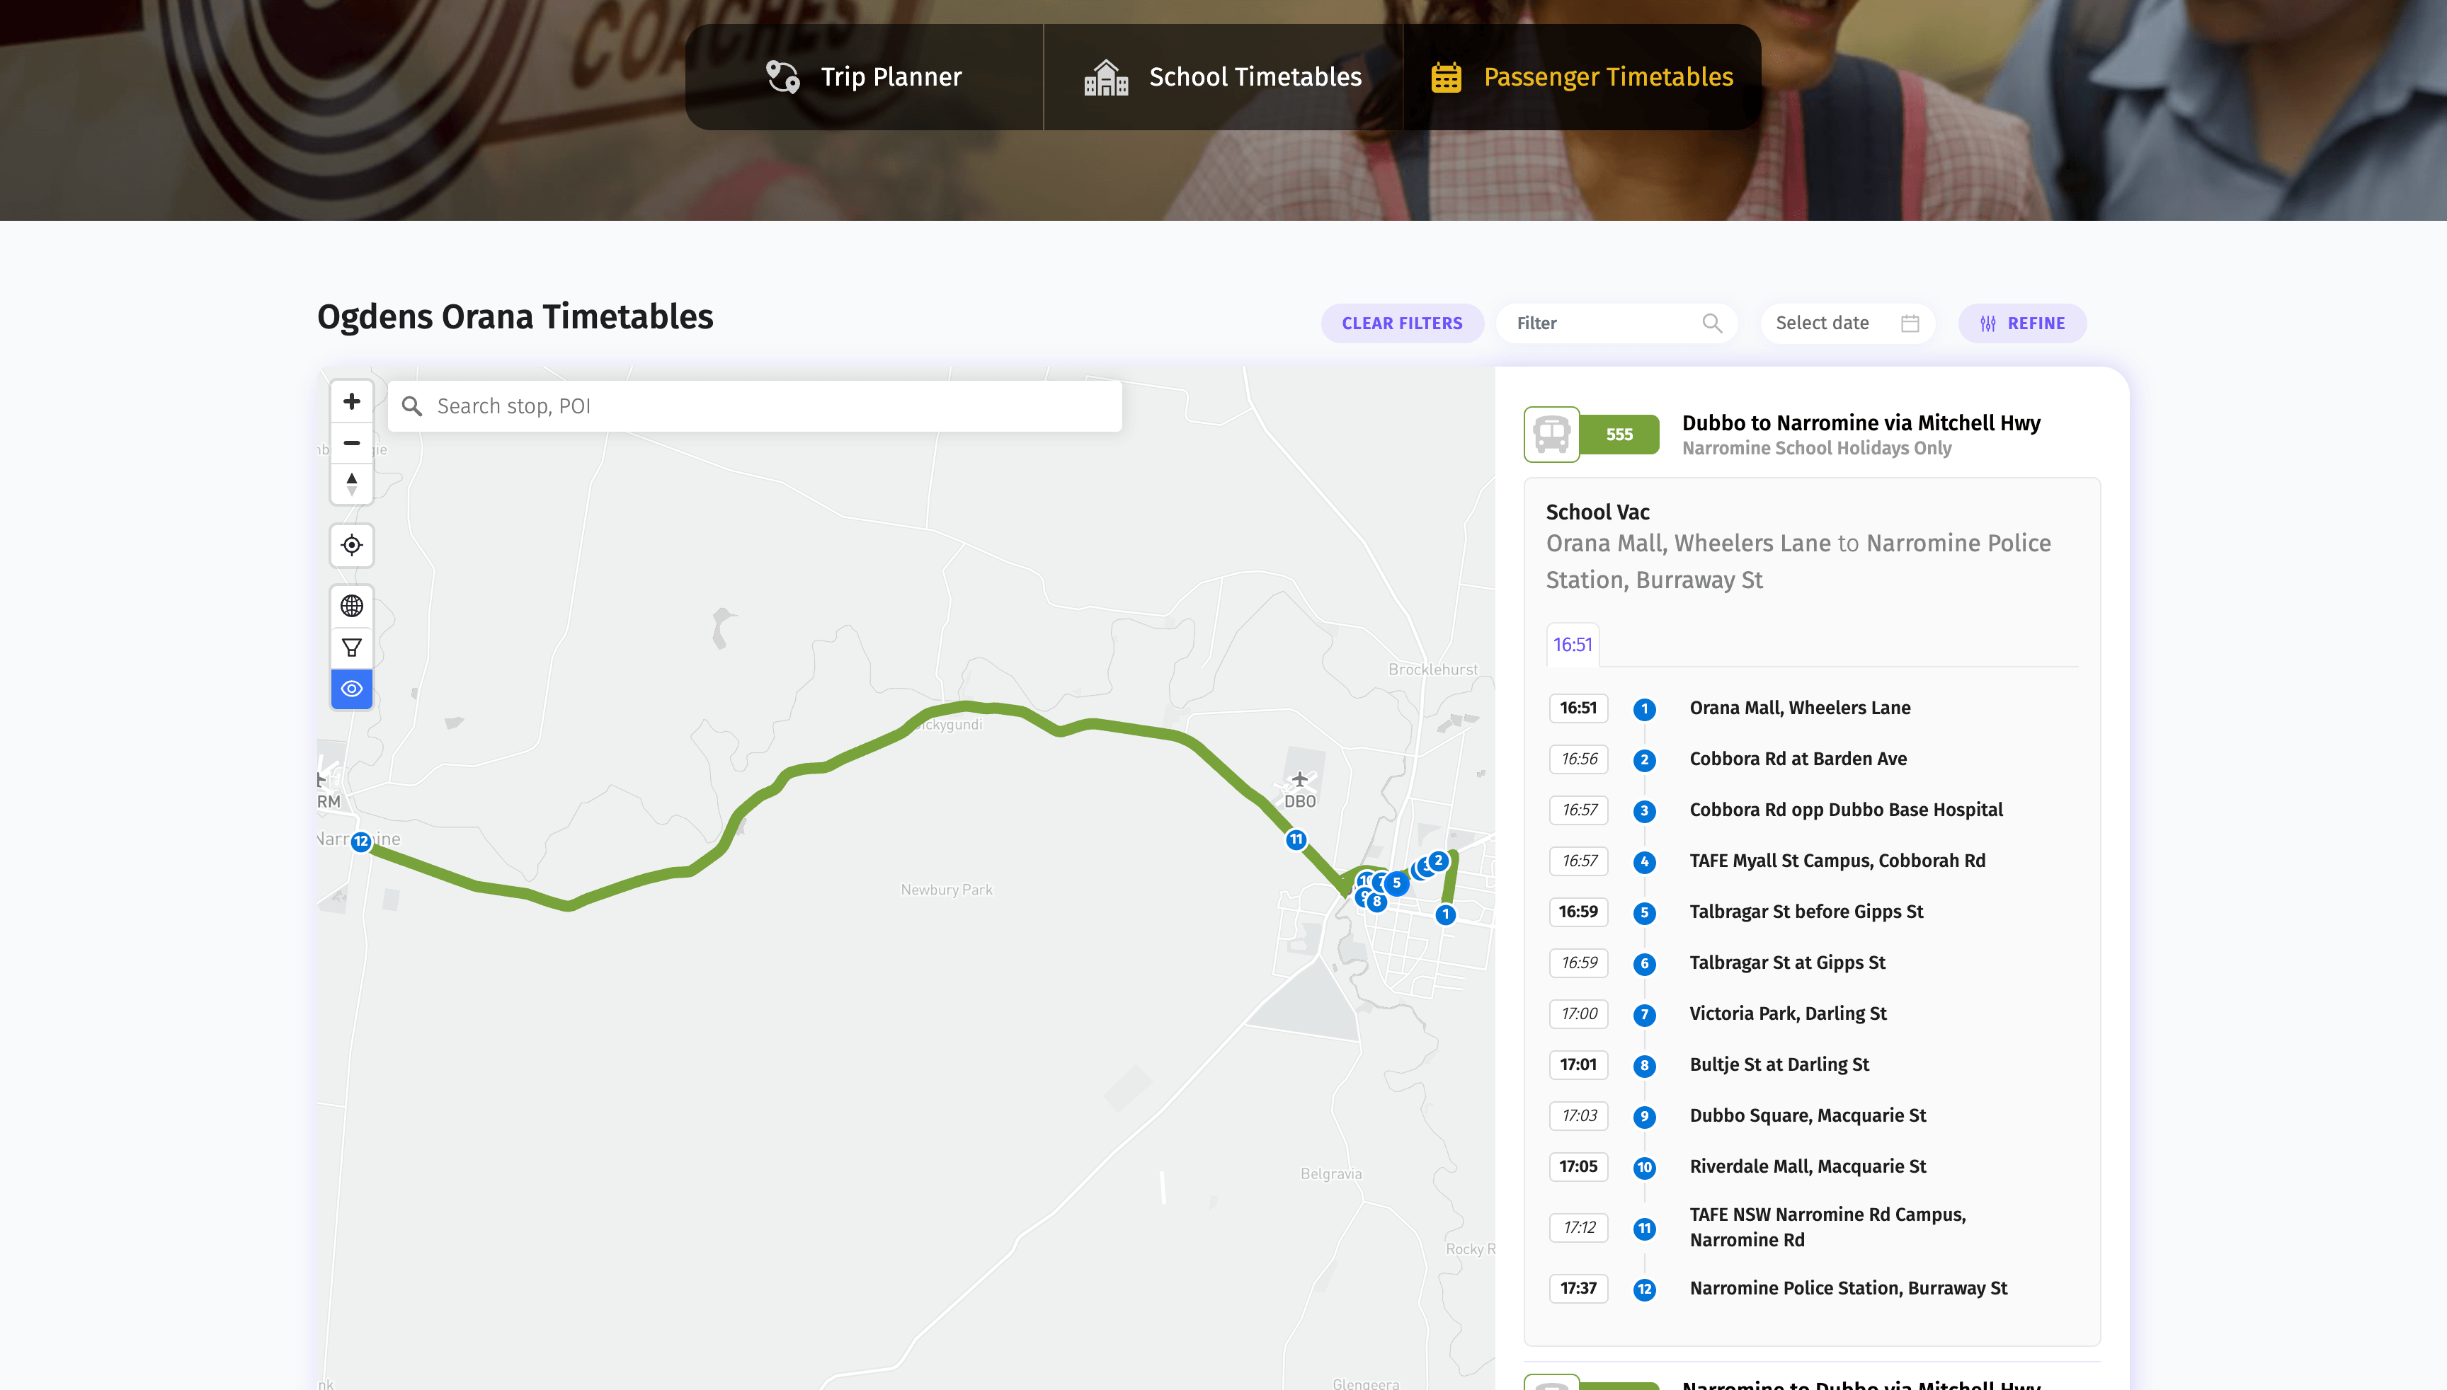2447x1390 pixels.
Task: Open Narromine to Dubbo via Mitchell Hwy route
Action: 1861,1384
